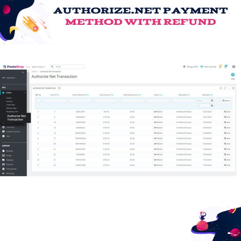Open Stats section in sidebar
The image size is (241, 241).
click(x=6, y=136)
